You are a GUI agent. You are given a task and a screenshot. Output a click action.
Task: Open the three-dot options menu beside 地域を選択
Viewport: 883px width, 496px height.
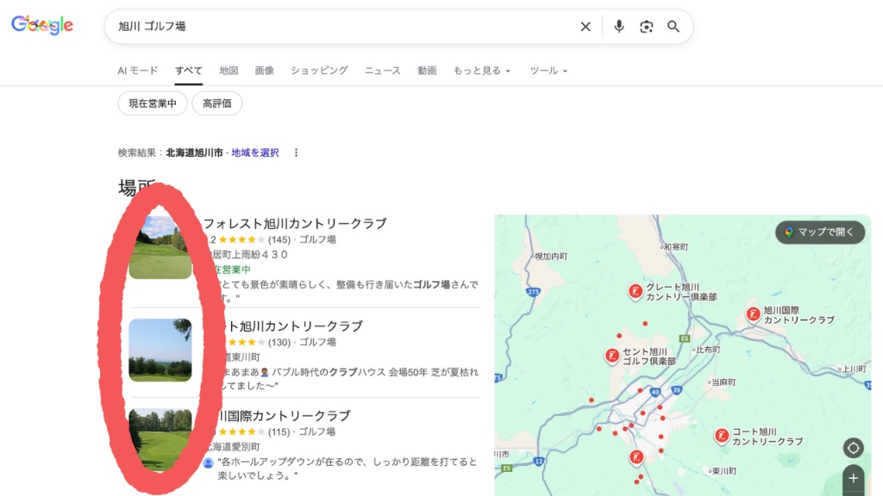pyautogui.click(x=296, y=152)
